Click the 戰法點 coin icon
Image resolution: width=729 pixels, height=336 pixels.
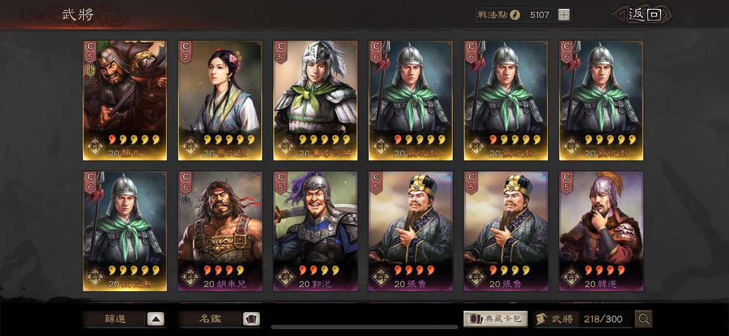(x=514, y=15)
